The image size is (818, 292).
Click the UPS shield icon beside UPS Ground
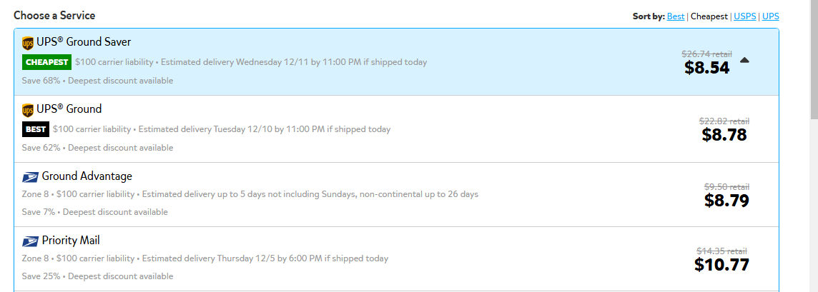coord(28,111)
